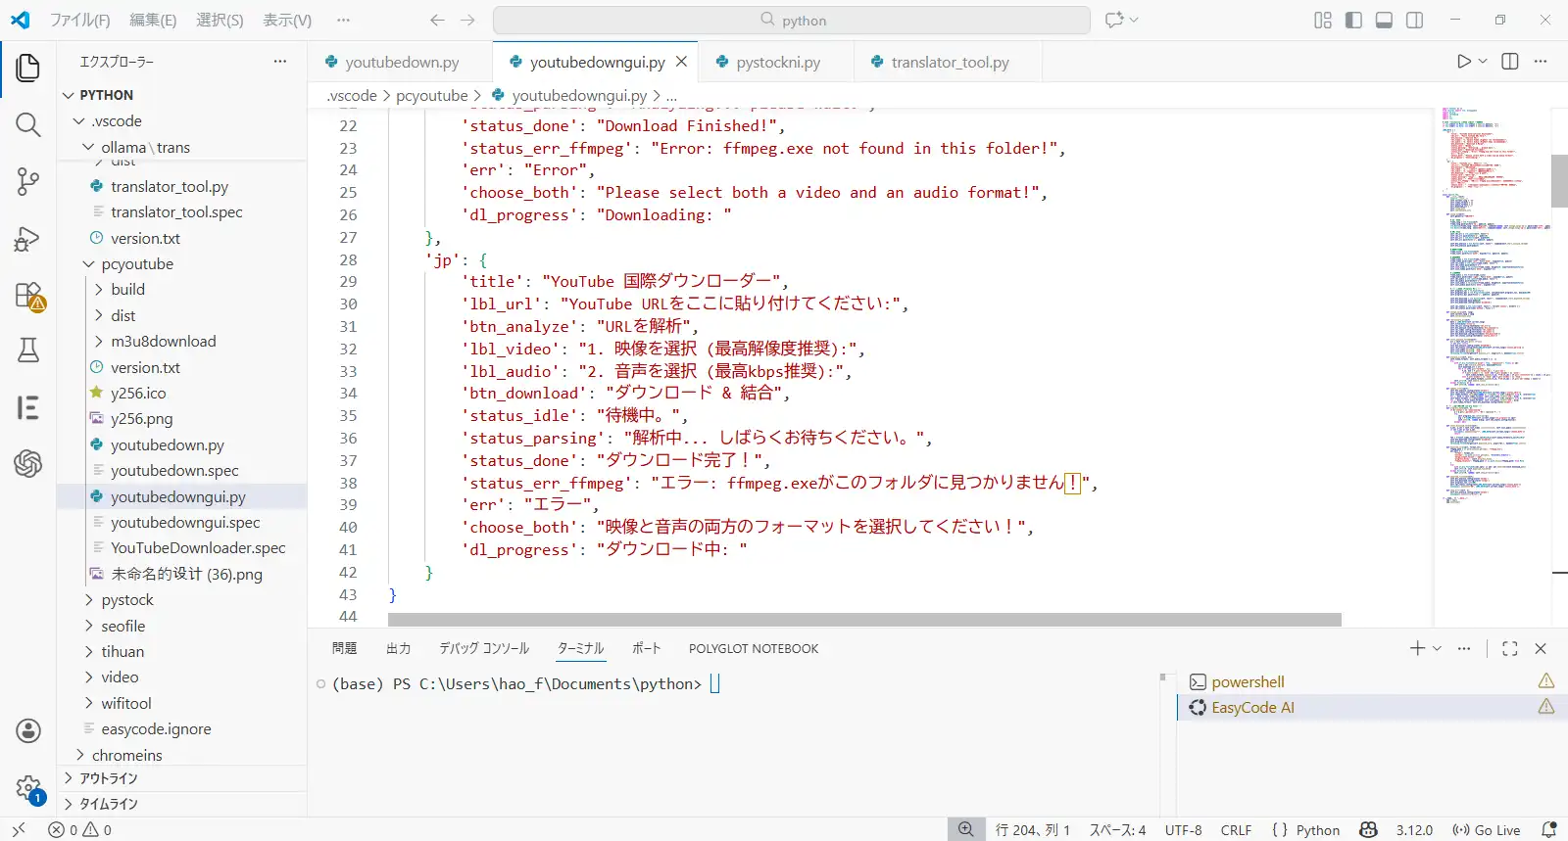The image size is (1568, 841).
Task: Select Python interpreter 3.12.0
Action: [x=1414, y=829]
